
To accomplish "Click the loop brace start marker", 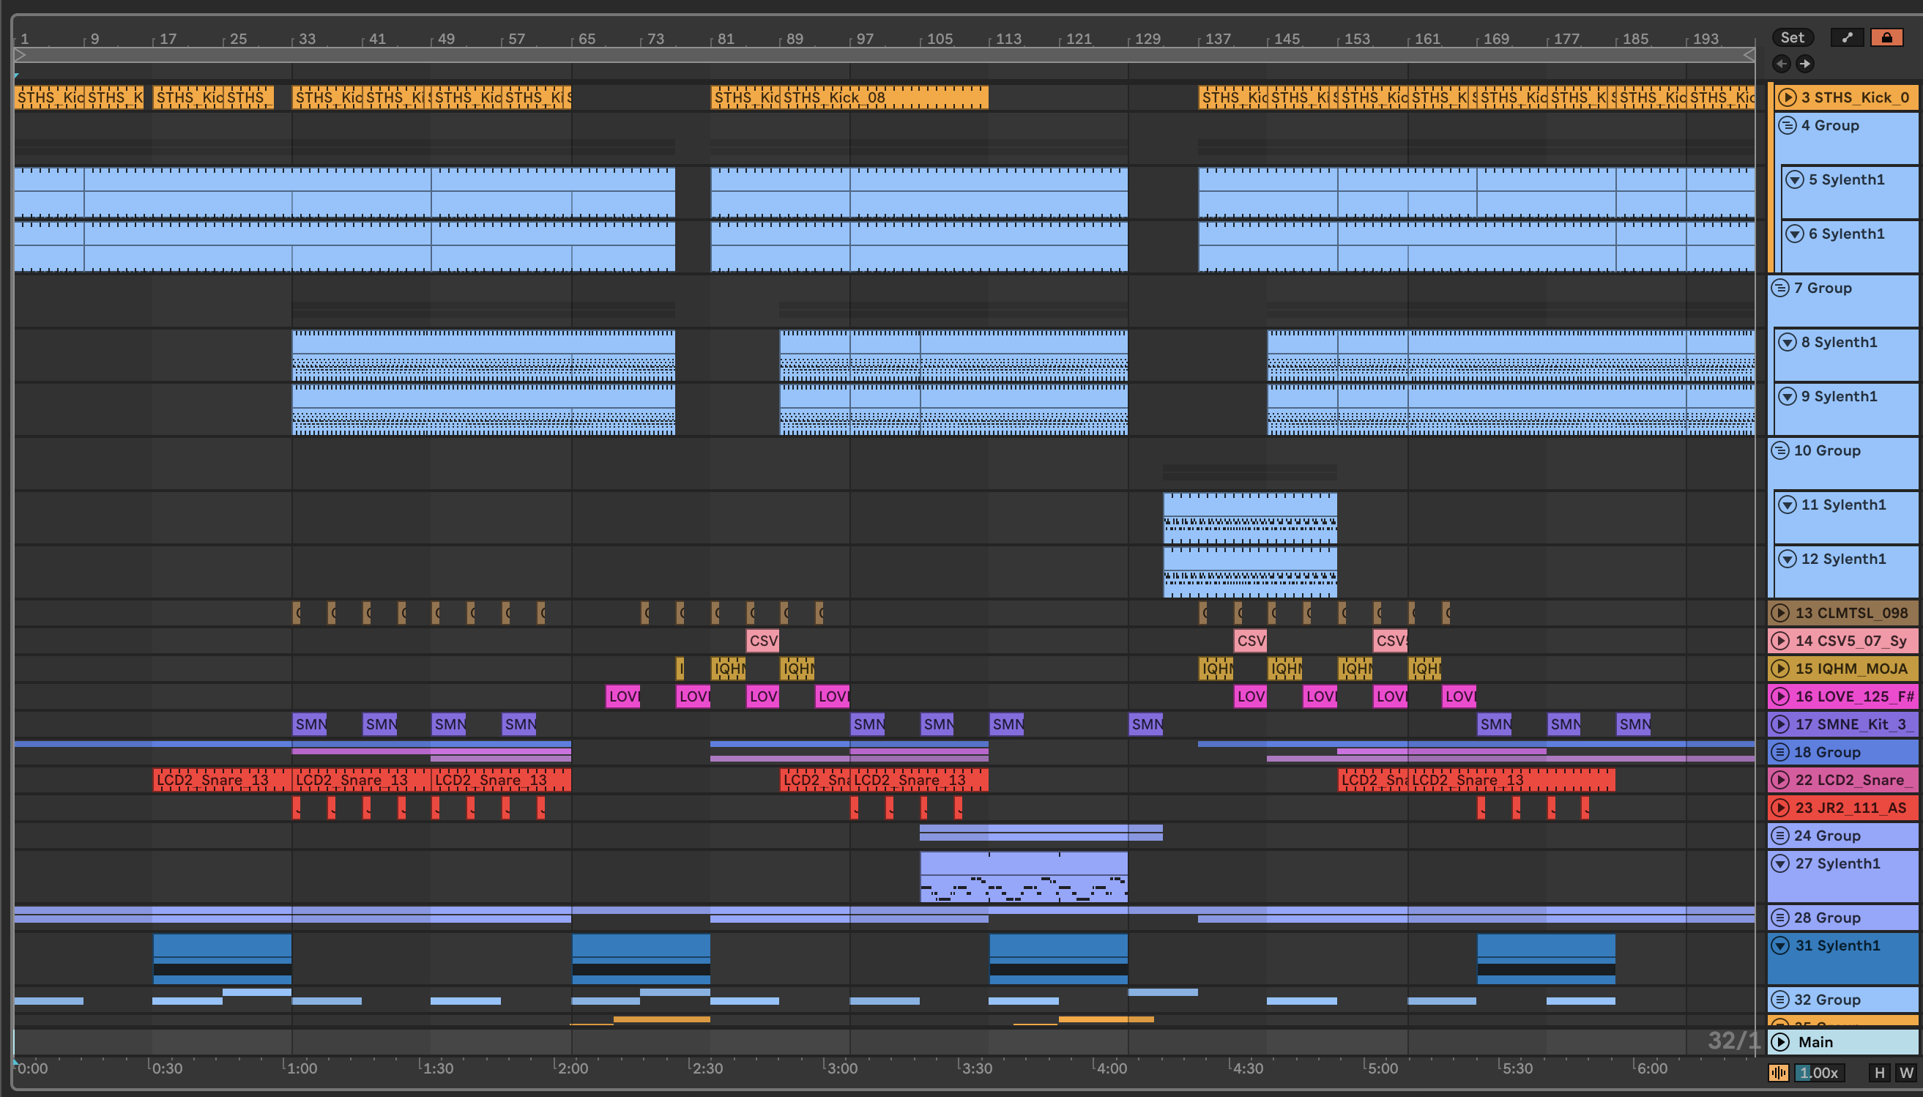I will pos(21,55).
